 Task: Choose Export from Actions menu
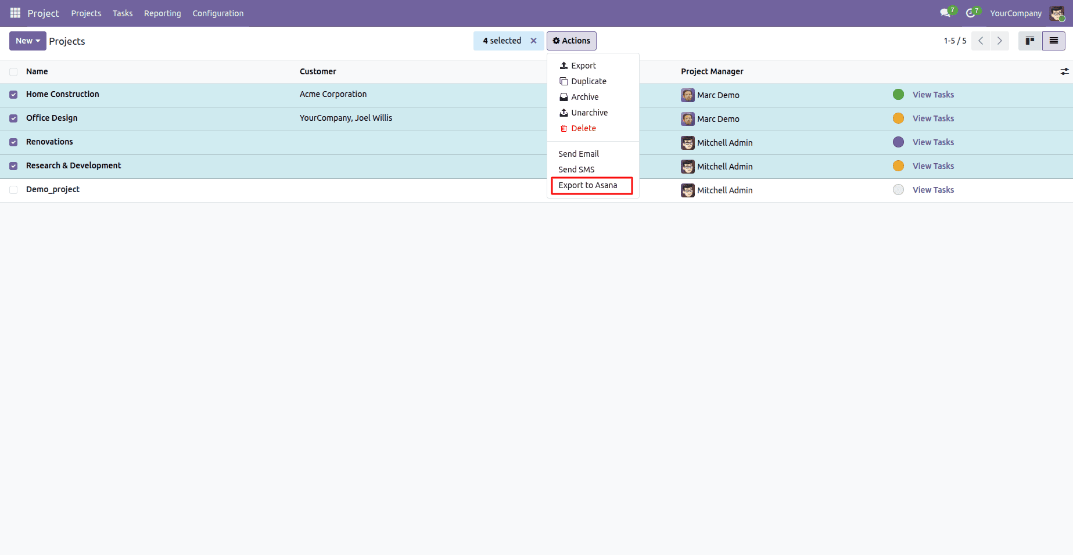[593, 66]
